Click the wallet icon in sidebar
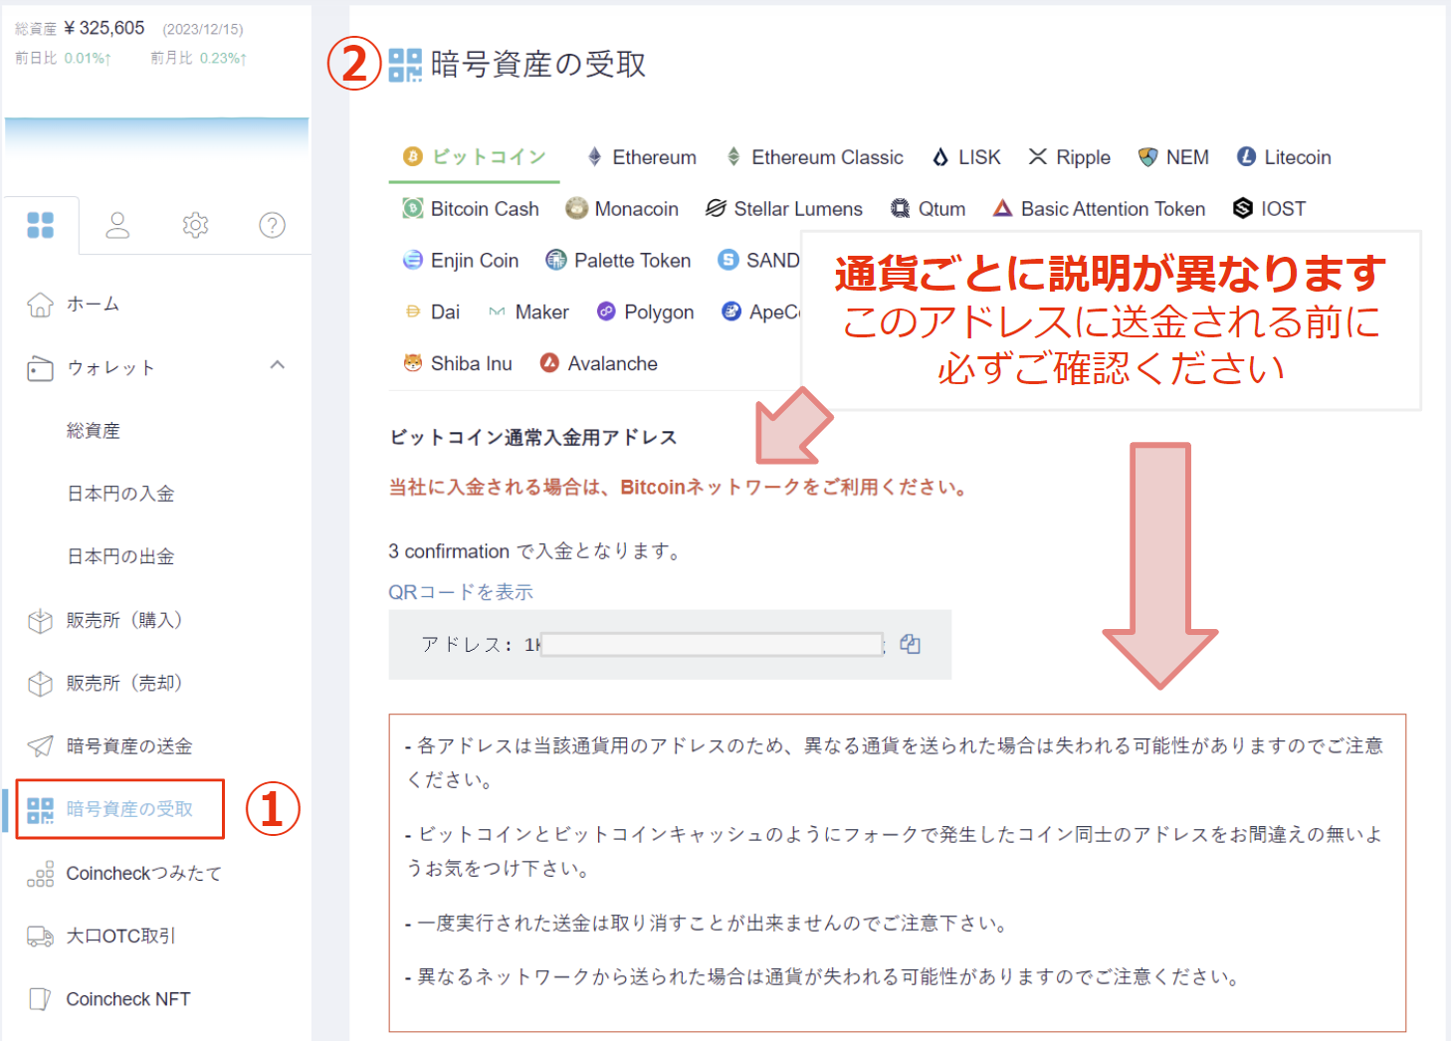 pyautogui.click(x=40, y=368)
